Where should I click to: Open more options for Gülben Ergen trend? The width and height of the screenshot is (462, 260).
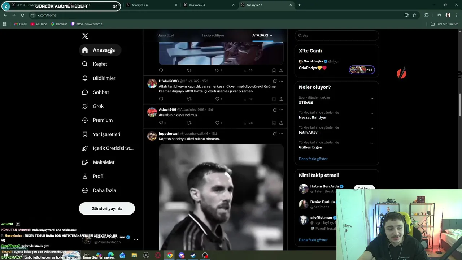372,143
